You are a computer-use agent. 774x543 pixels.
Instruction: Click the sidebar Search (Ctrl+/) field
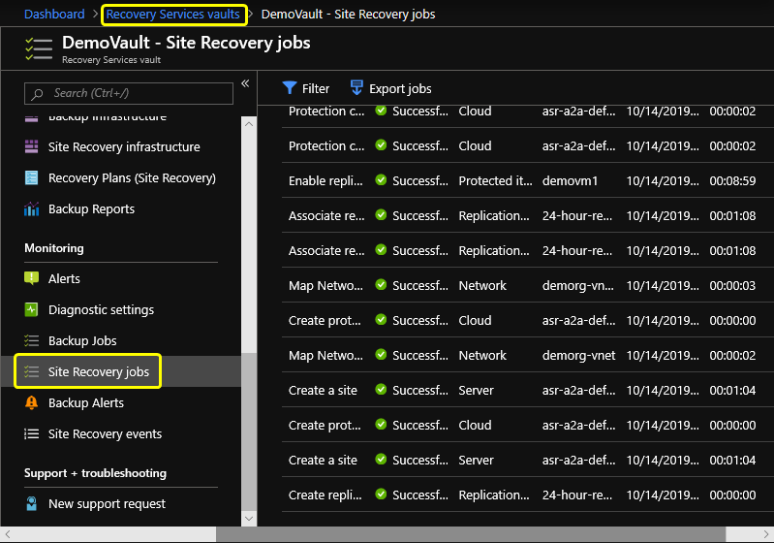[x=129, y=93]
